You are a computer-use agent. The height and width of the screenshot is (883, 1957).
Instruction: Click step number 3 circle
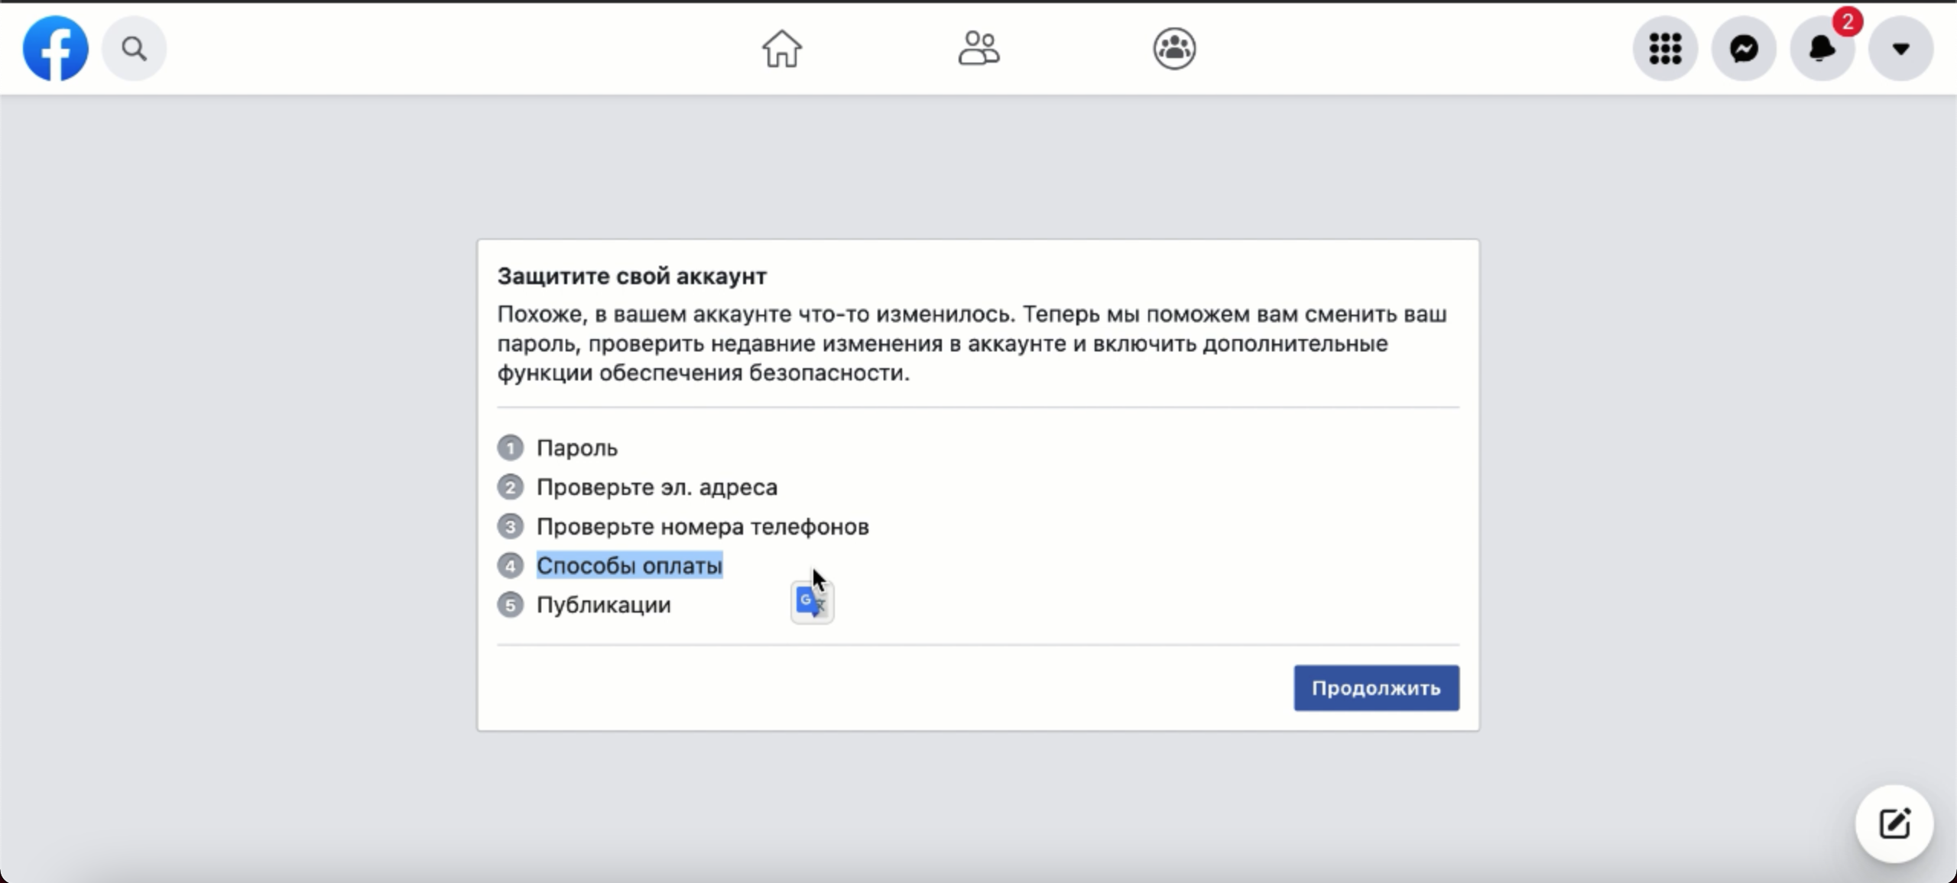pyautogui.click(x=510, y=526)
